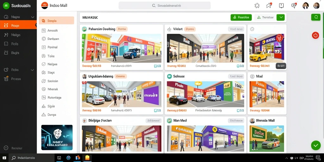Click the Tonstiar outlined button

coord(265,17)
